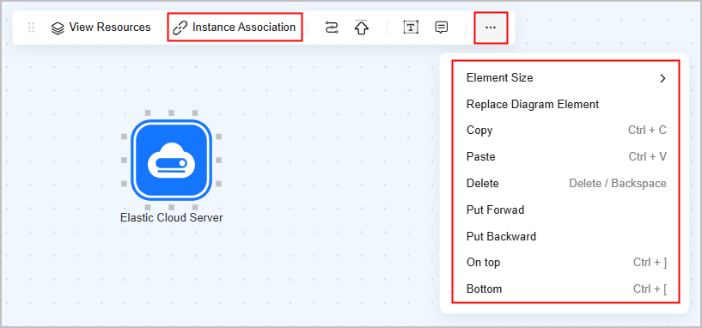Select Paste from the menu
Viewport: 702px width, 328px height.
(566, 157)
